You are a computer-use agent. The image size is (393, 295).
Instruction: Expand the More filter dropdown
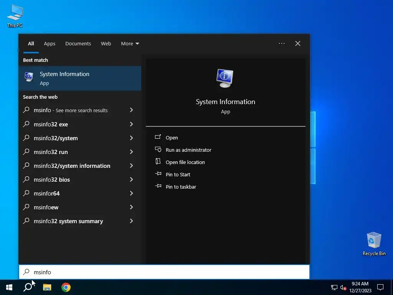(x=130, y=44)
